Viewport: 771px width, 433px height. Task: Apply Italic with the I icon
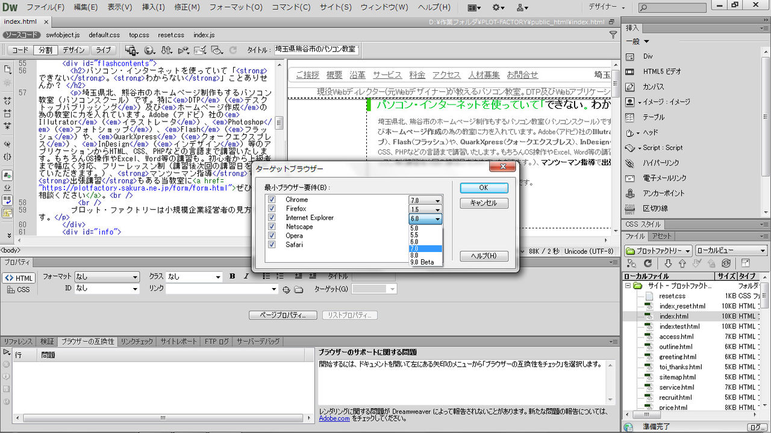246,277
